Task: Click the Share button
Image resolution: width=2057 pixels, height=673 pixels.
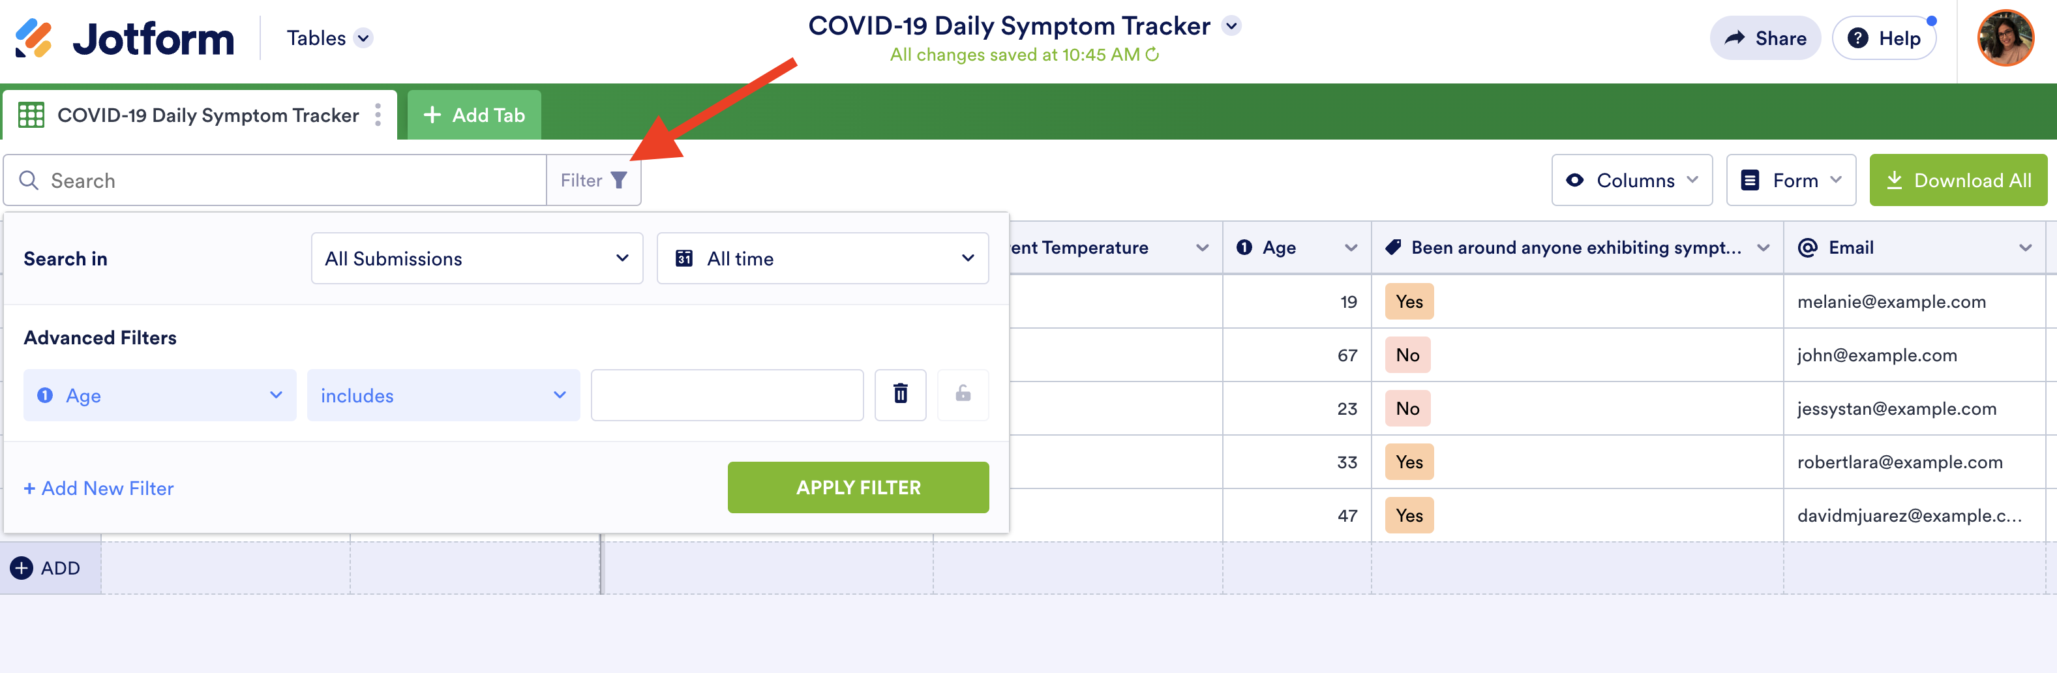Action: (x=1765, y=38)
